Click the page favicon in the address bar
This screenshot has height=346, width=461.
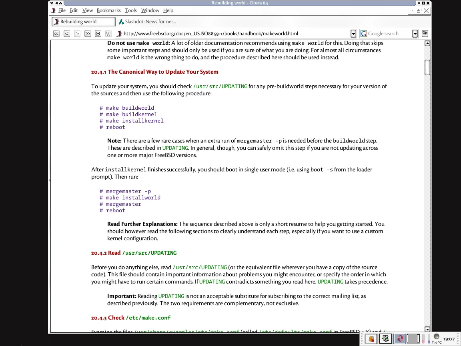click(x=119, y=34)
